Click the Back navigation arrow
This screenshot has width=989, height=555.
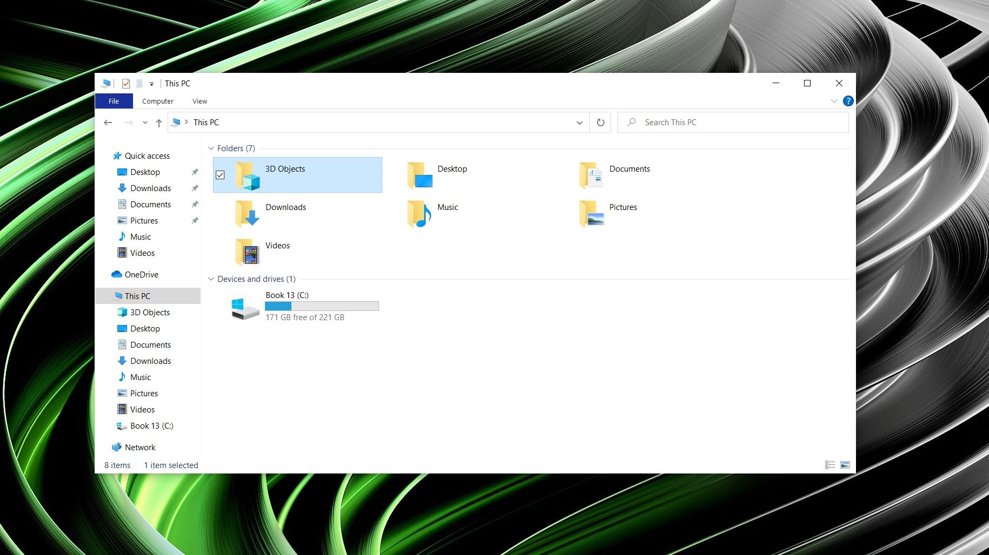(x=108, y=122)
